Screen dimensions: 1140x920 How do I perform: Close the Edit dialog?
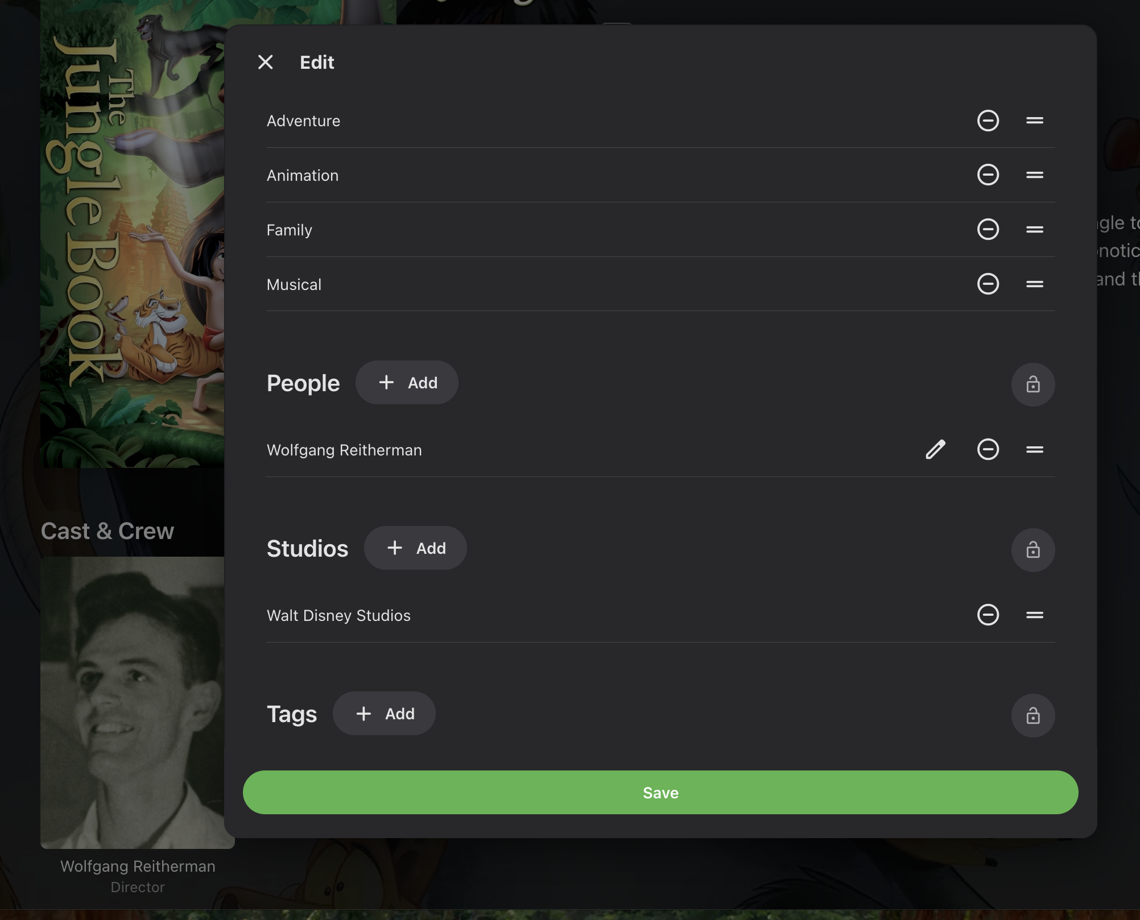[x=265, y=62]
